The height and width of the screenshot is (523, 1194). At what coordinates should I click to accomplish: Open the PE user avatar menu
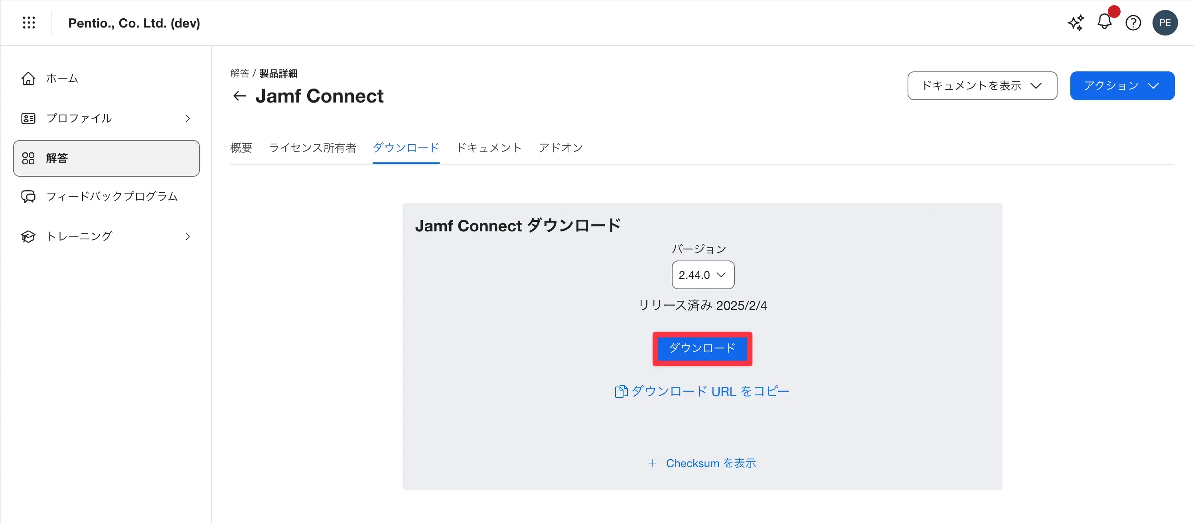click(1164, 23)
